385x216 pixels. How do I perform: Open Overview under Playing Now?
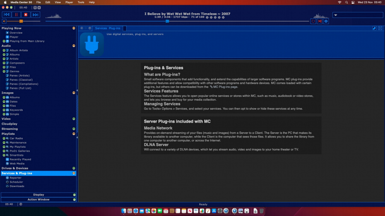tap(16, 32)
